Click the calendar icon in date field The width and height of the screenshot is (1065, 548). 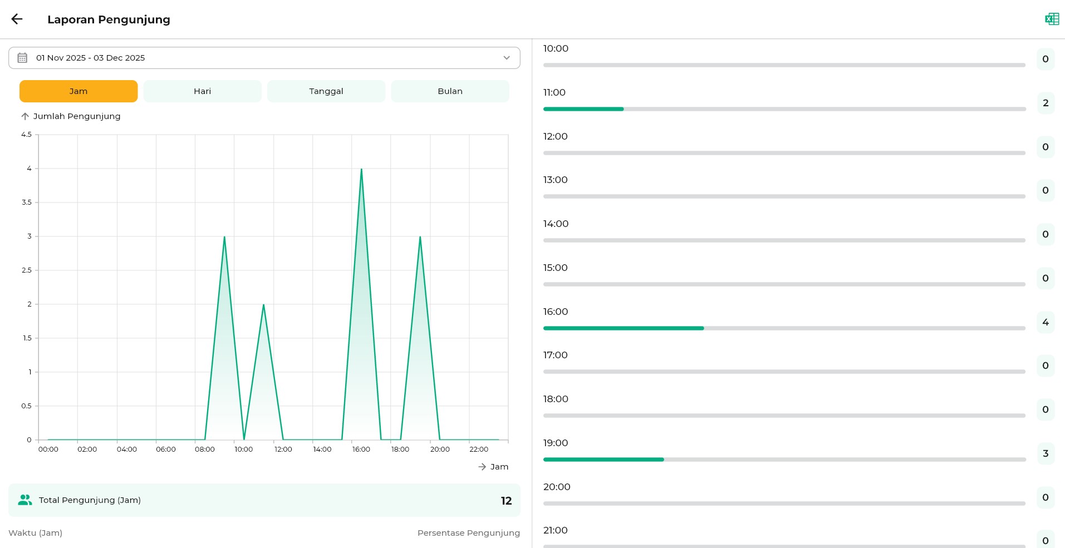[22, 58]
